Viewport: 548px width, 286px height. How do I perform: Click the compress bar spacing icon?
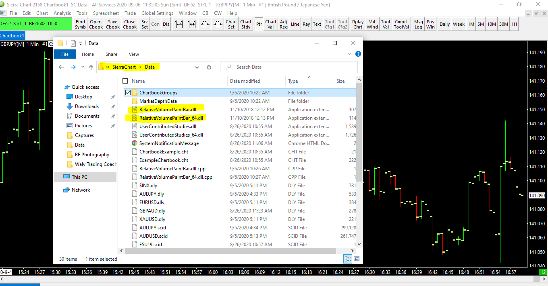(x=205, y=24)
